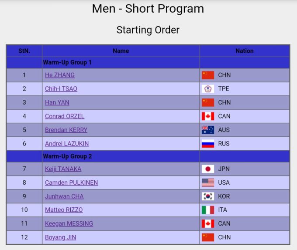The height and width of the screenshot is (250, 297).
Task: Open Han YAN skater link
Action: (57, 102)
